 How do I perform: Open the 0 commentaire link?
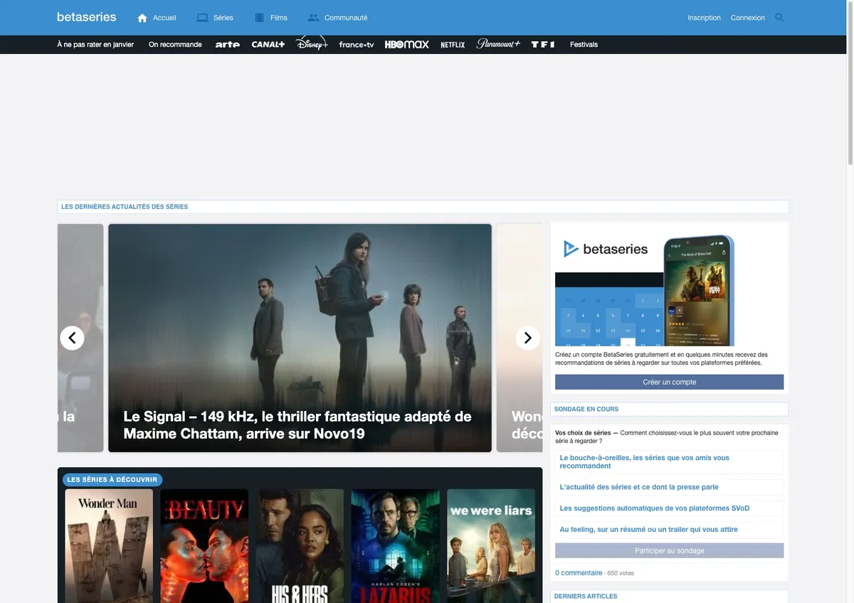[579, 572]
